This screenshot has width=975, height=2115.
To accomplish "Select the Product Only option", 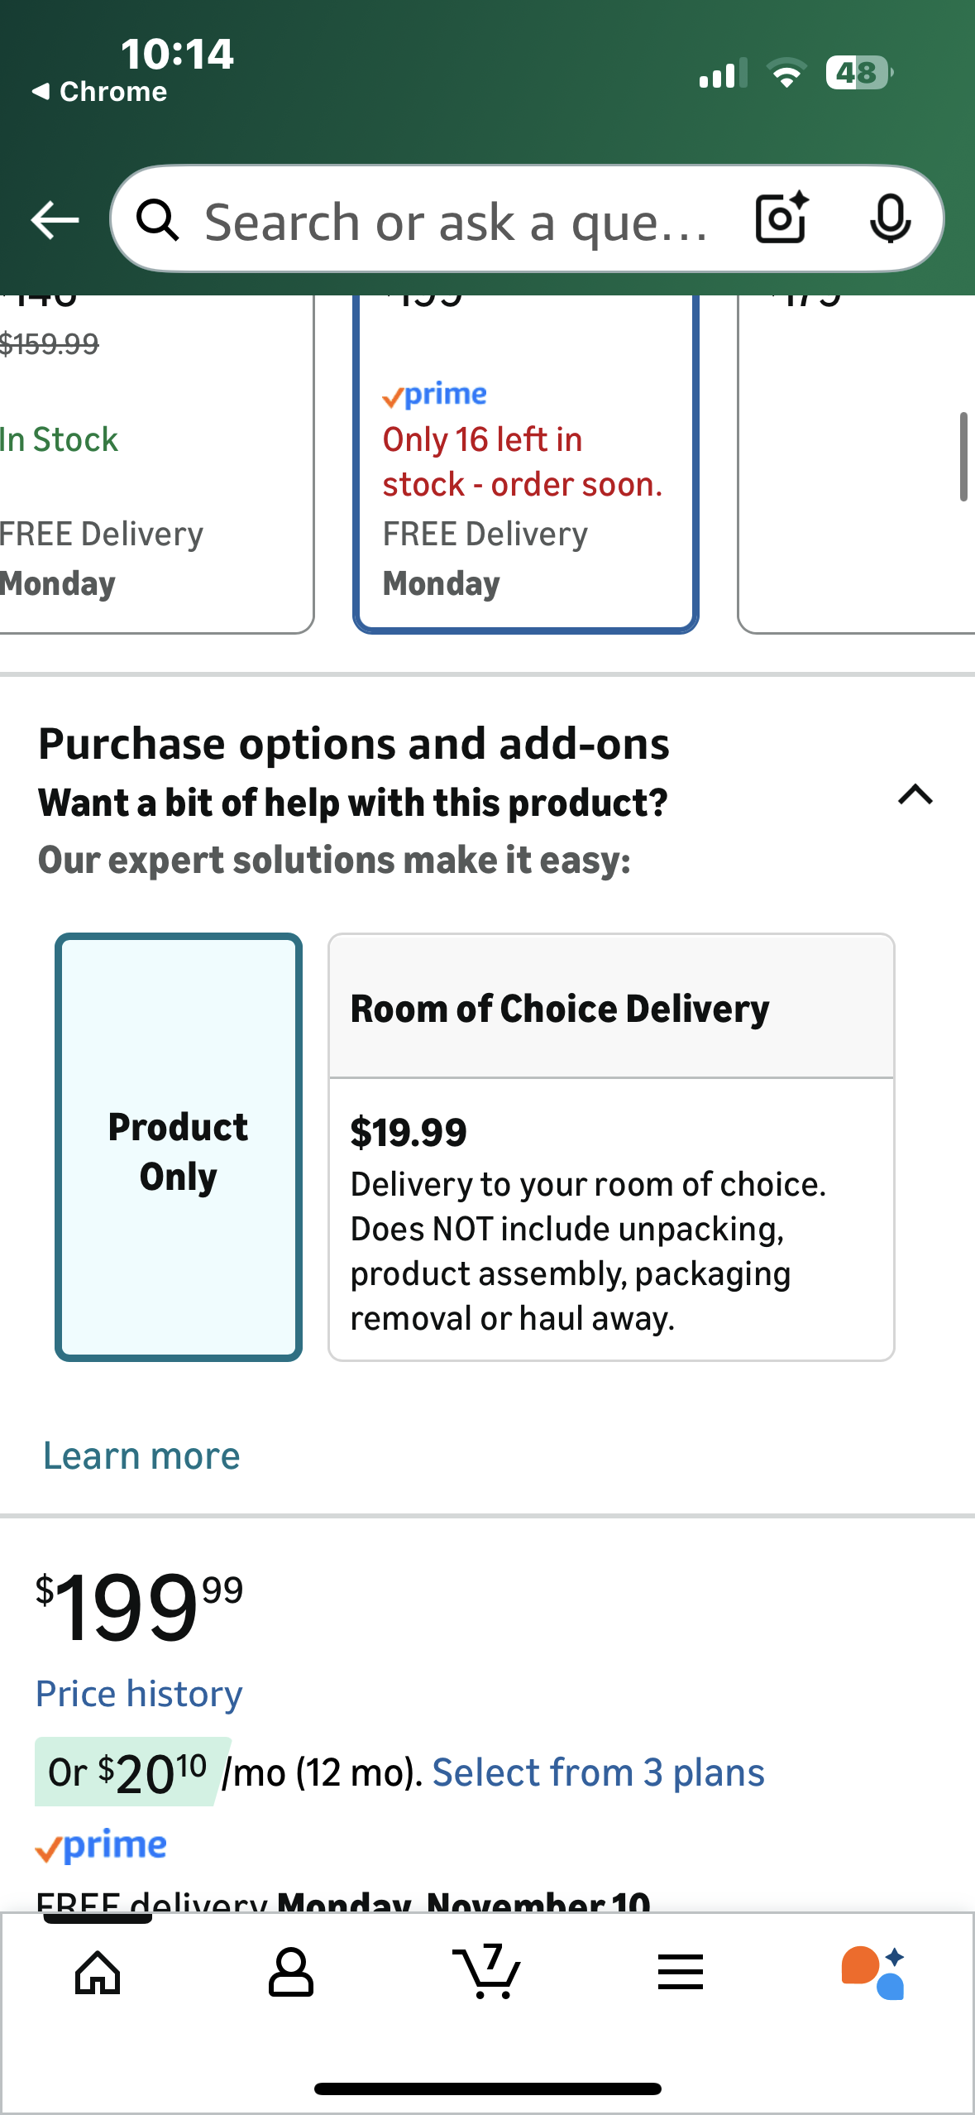I will pos(179,1148).
